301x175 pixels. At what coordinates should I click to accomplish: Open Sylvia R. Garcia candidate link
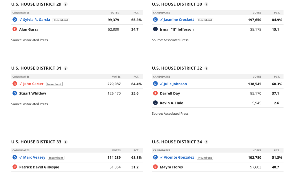pos(36,20)
